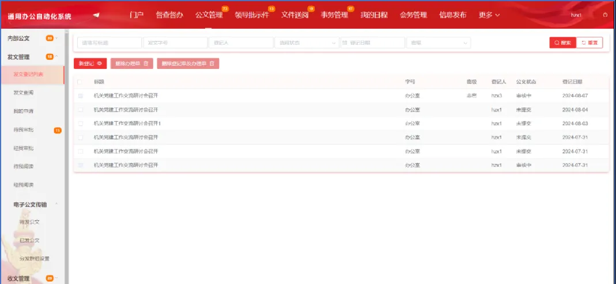The height and width of the screenshot is (284, 616).
Task: Open 待发公文 in the sidebar
Action: point(29,222)
